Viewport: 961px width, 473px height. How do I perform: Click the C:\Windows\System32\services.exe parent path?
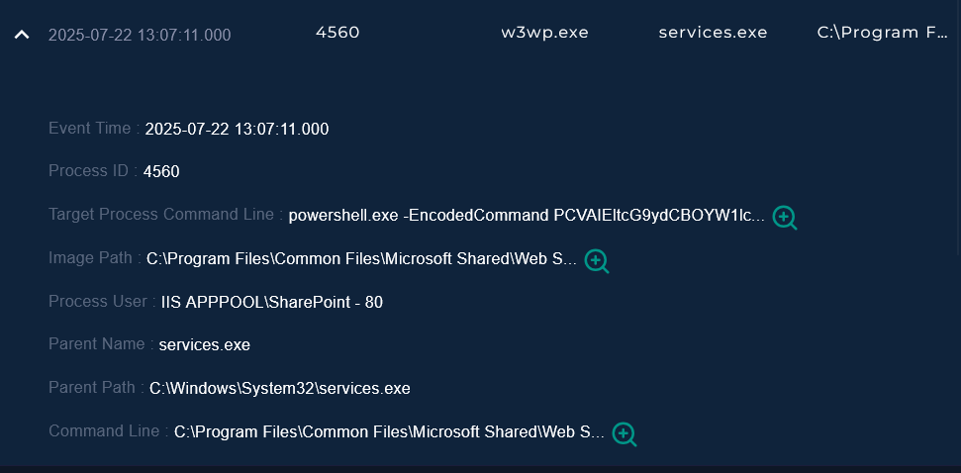pos(280,389)
